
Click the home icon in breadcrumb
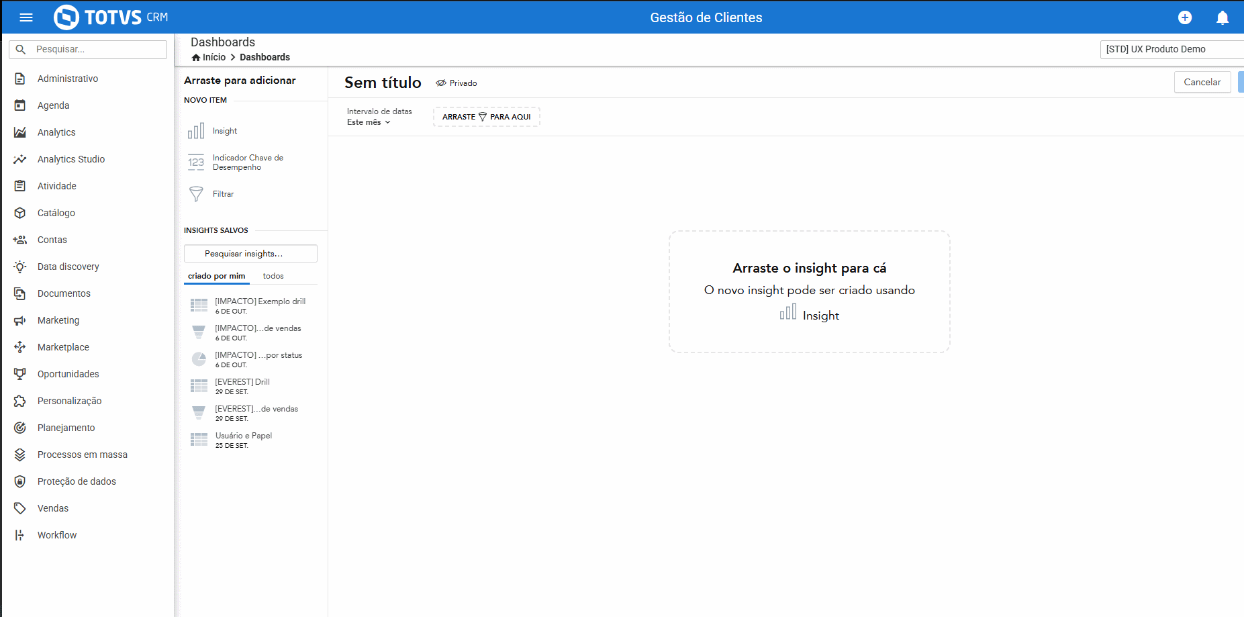196,58
